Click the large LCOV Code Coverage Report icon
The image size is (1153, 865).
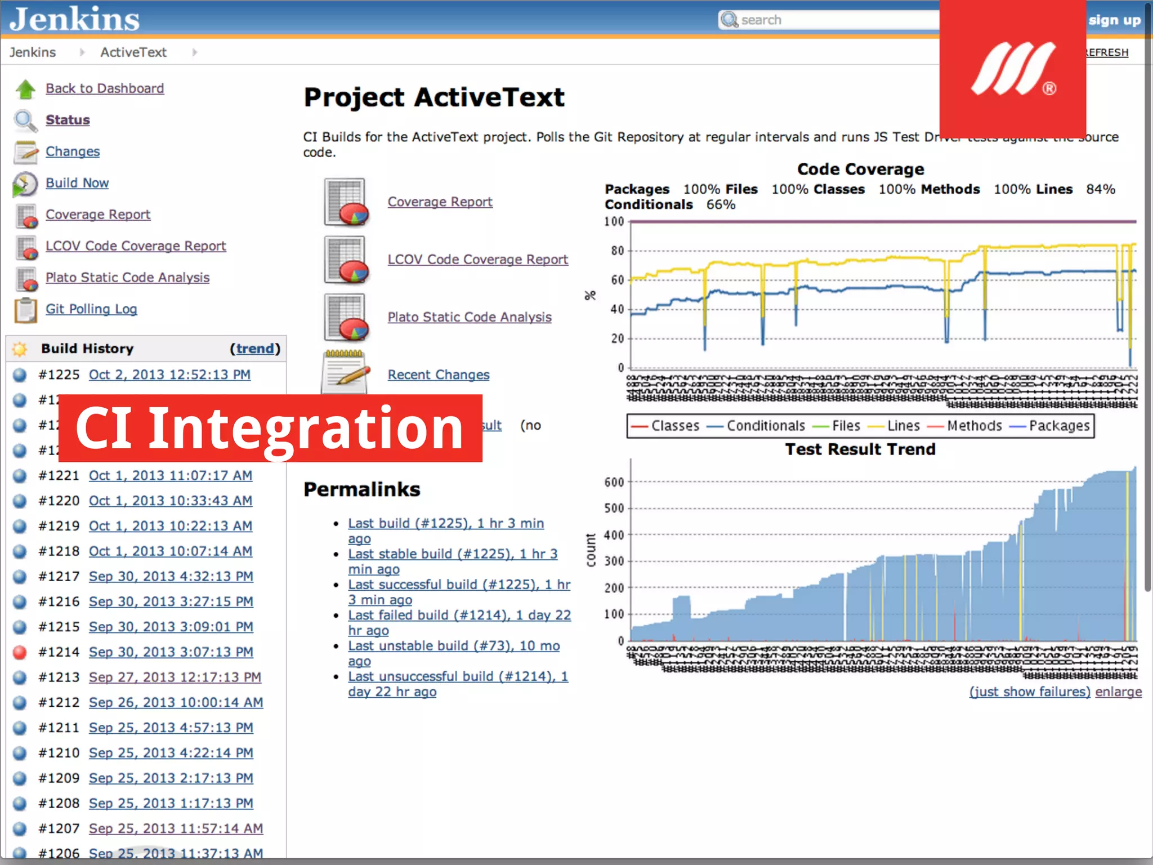click(x=346, y=259)
